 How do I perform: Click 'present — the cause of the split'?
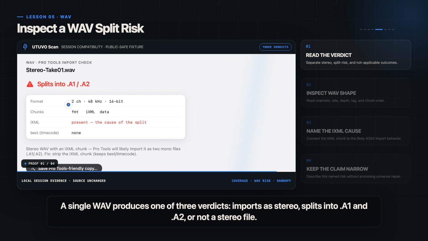tap(109, 122)
